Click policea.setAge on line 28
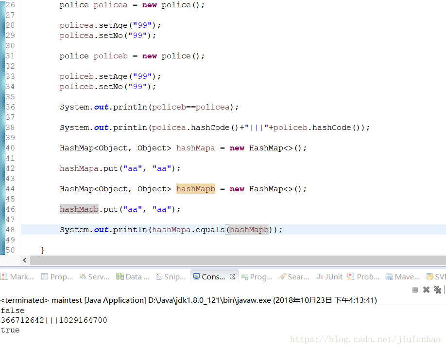Screen dimensions: 446x349 click(94, 25)
